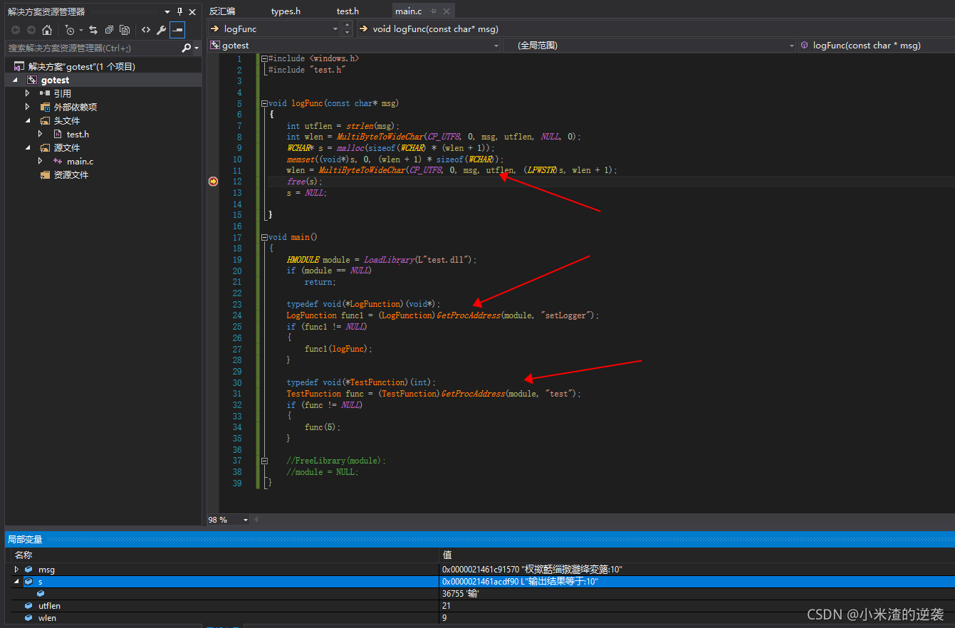Image resolution: width=955 pixels, height=628 pixels.
Task: Open Properties via the wrench icon
Action: click(162, 30)
